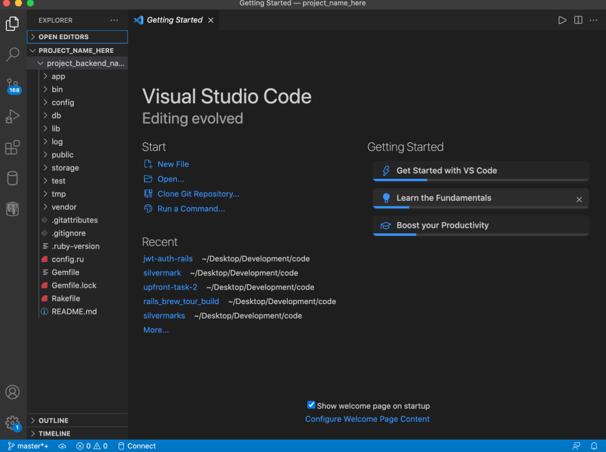This screenshot has height=452, width=606.
Task: Open Get Started with VS Code walkthrough
Action: (481, 171)
